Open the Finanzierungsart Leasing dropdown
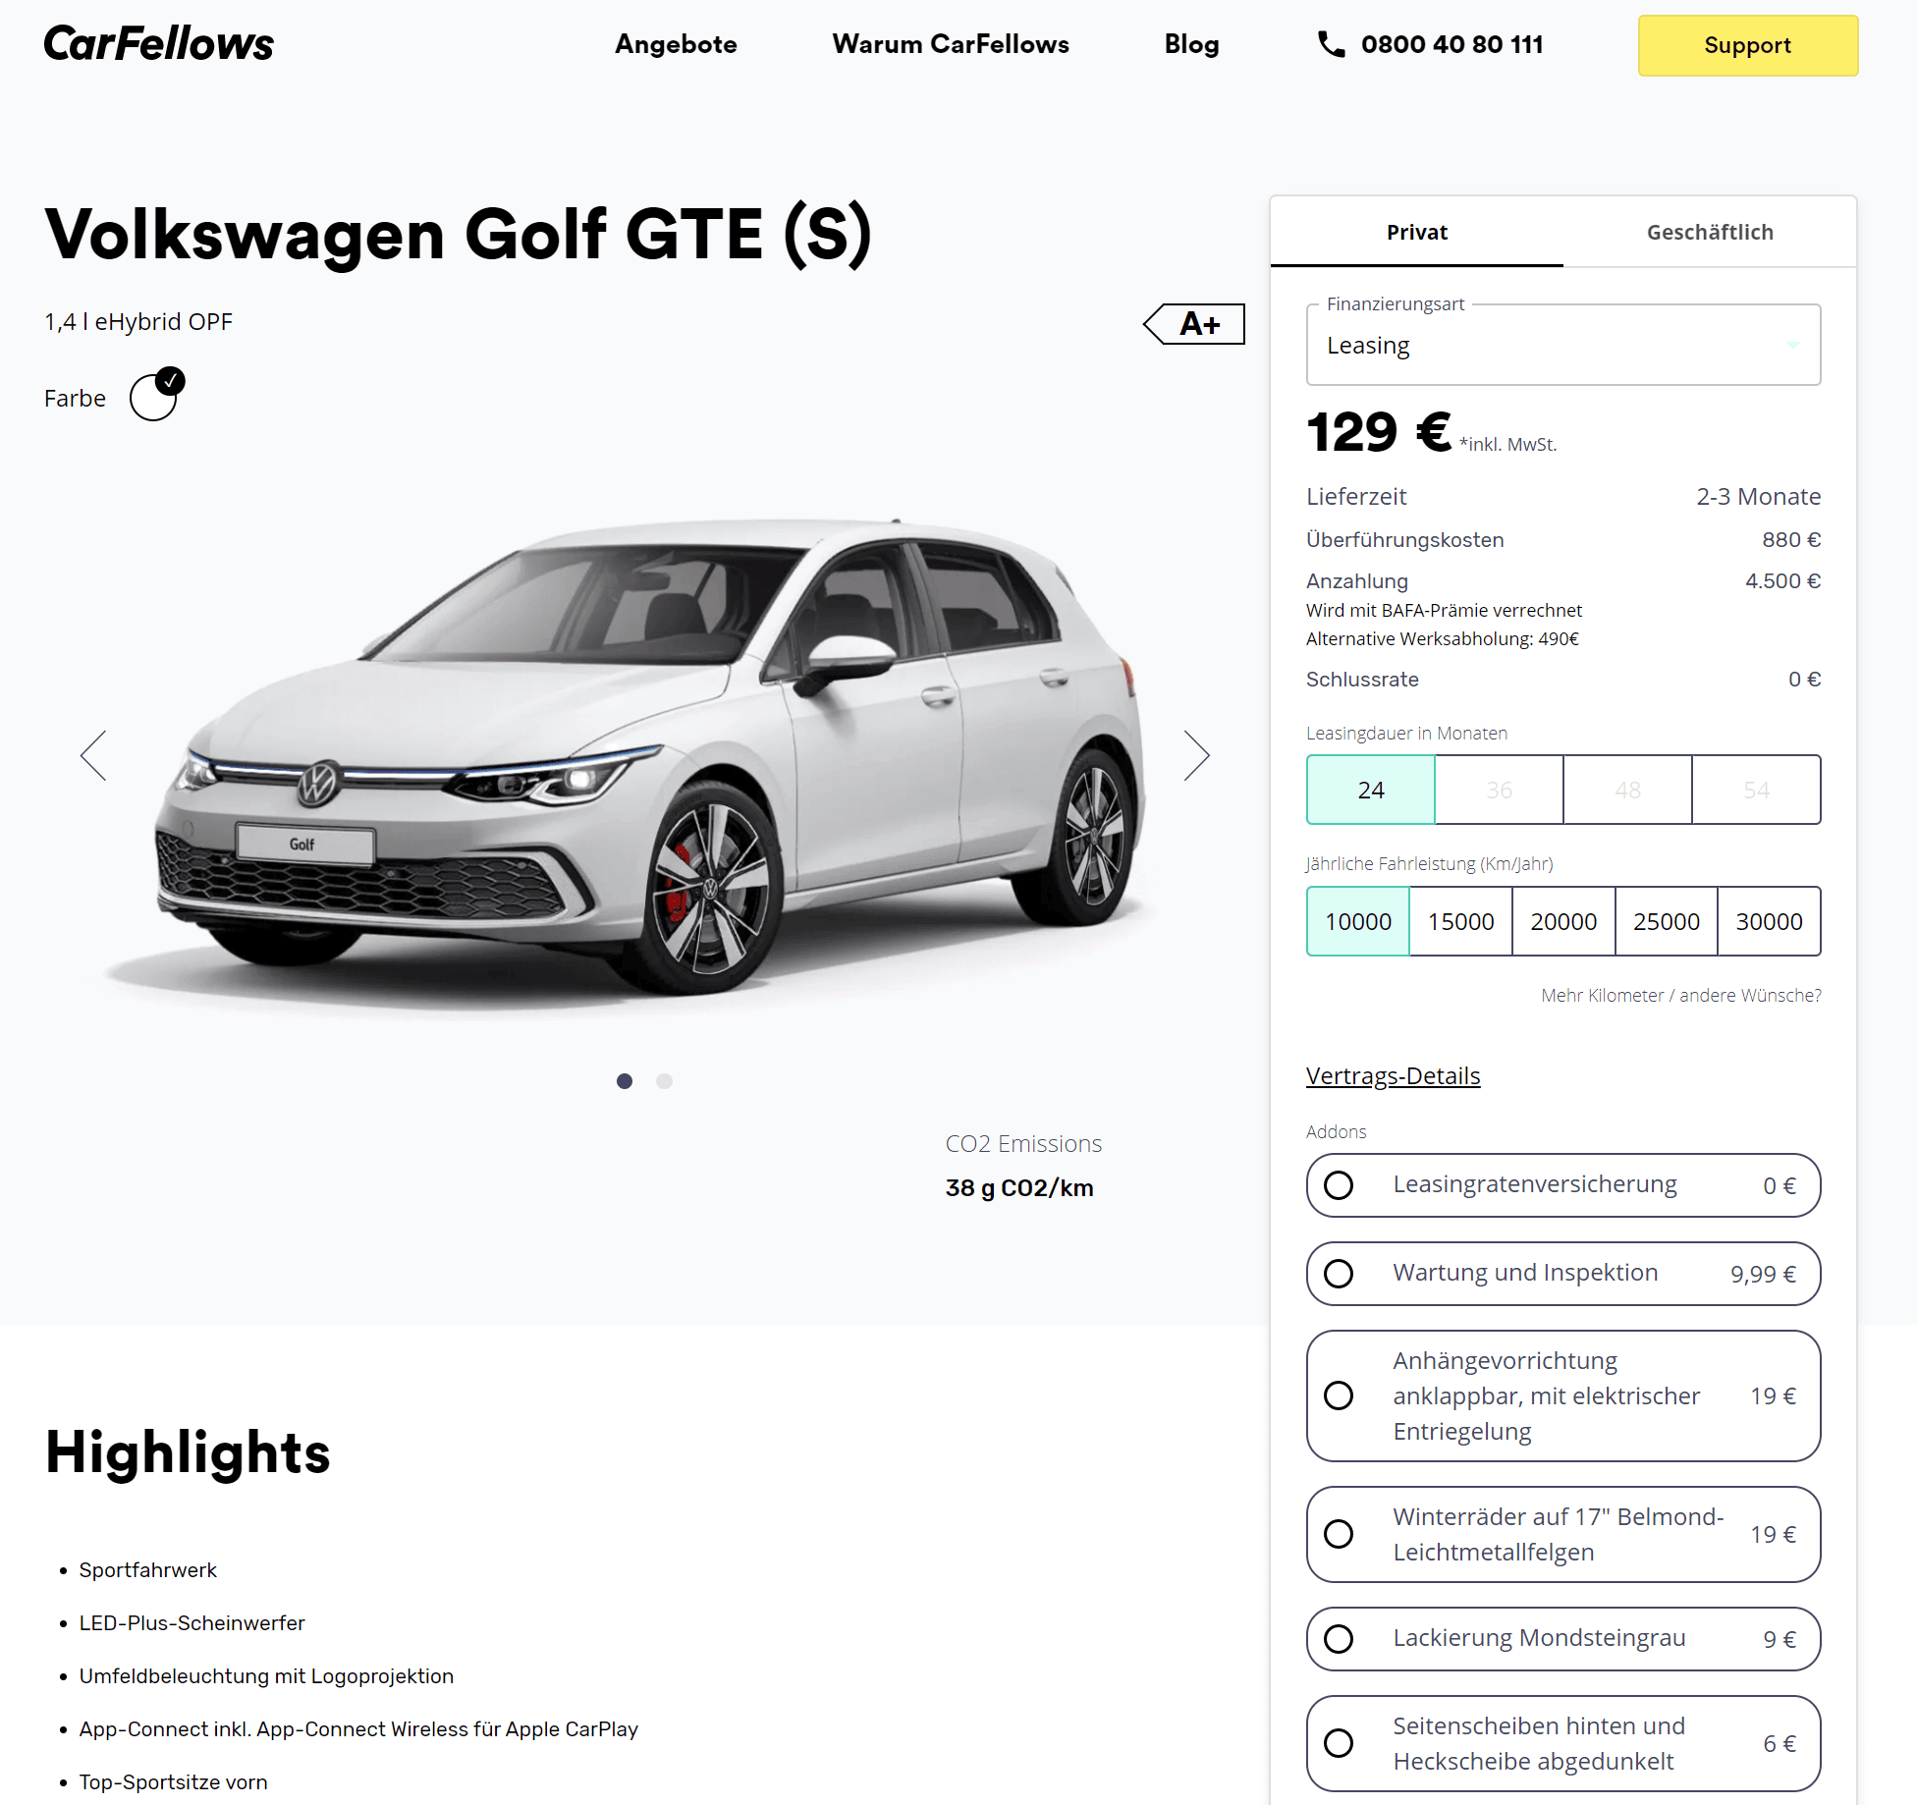 [x=1562, y=345]
